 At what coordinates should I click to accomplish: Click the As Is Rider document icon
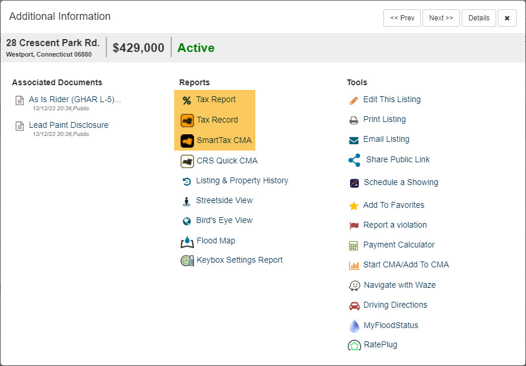(x=20, y=100)
